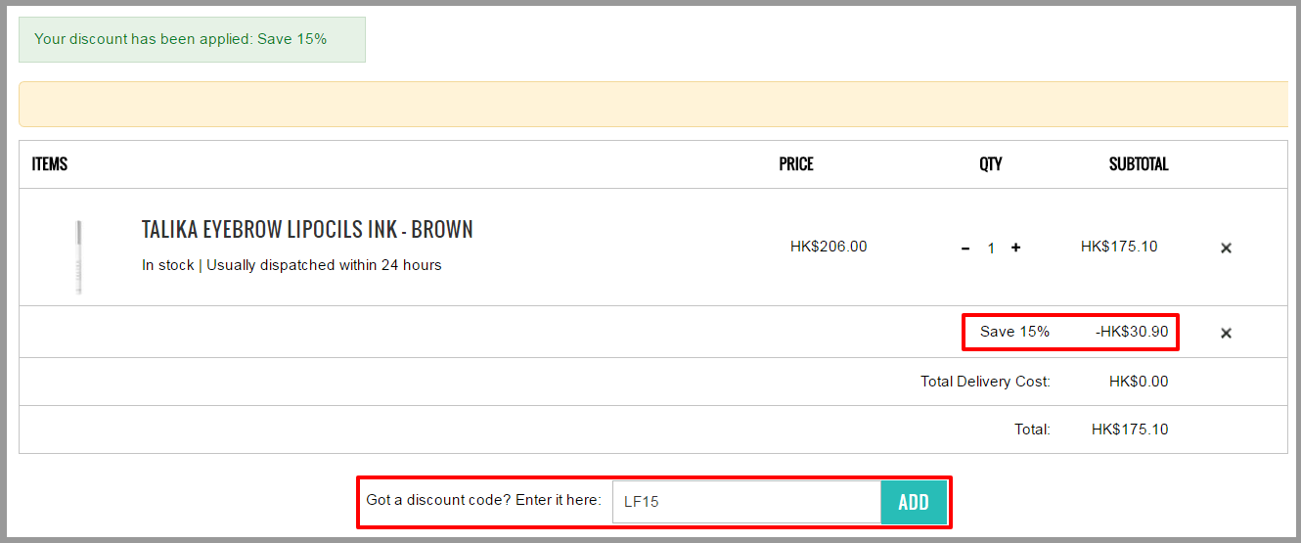Click the HK$0.00 delivery cost value

1139,382
